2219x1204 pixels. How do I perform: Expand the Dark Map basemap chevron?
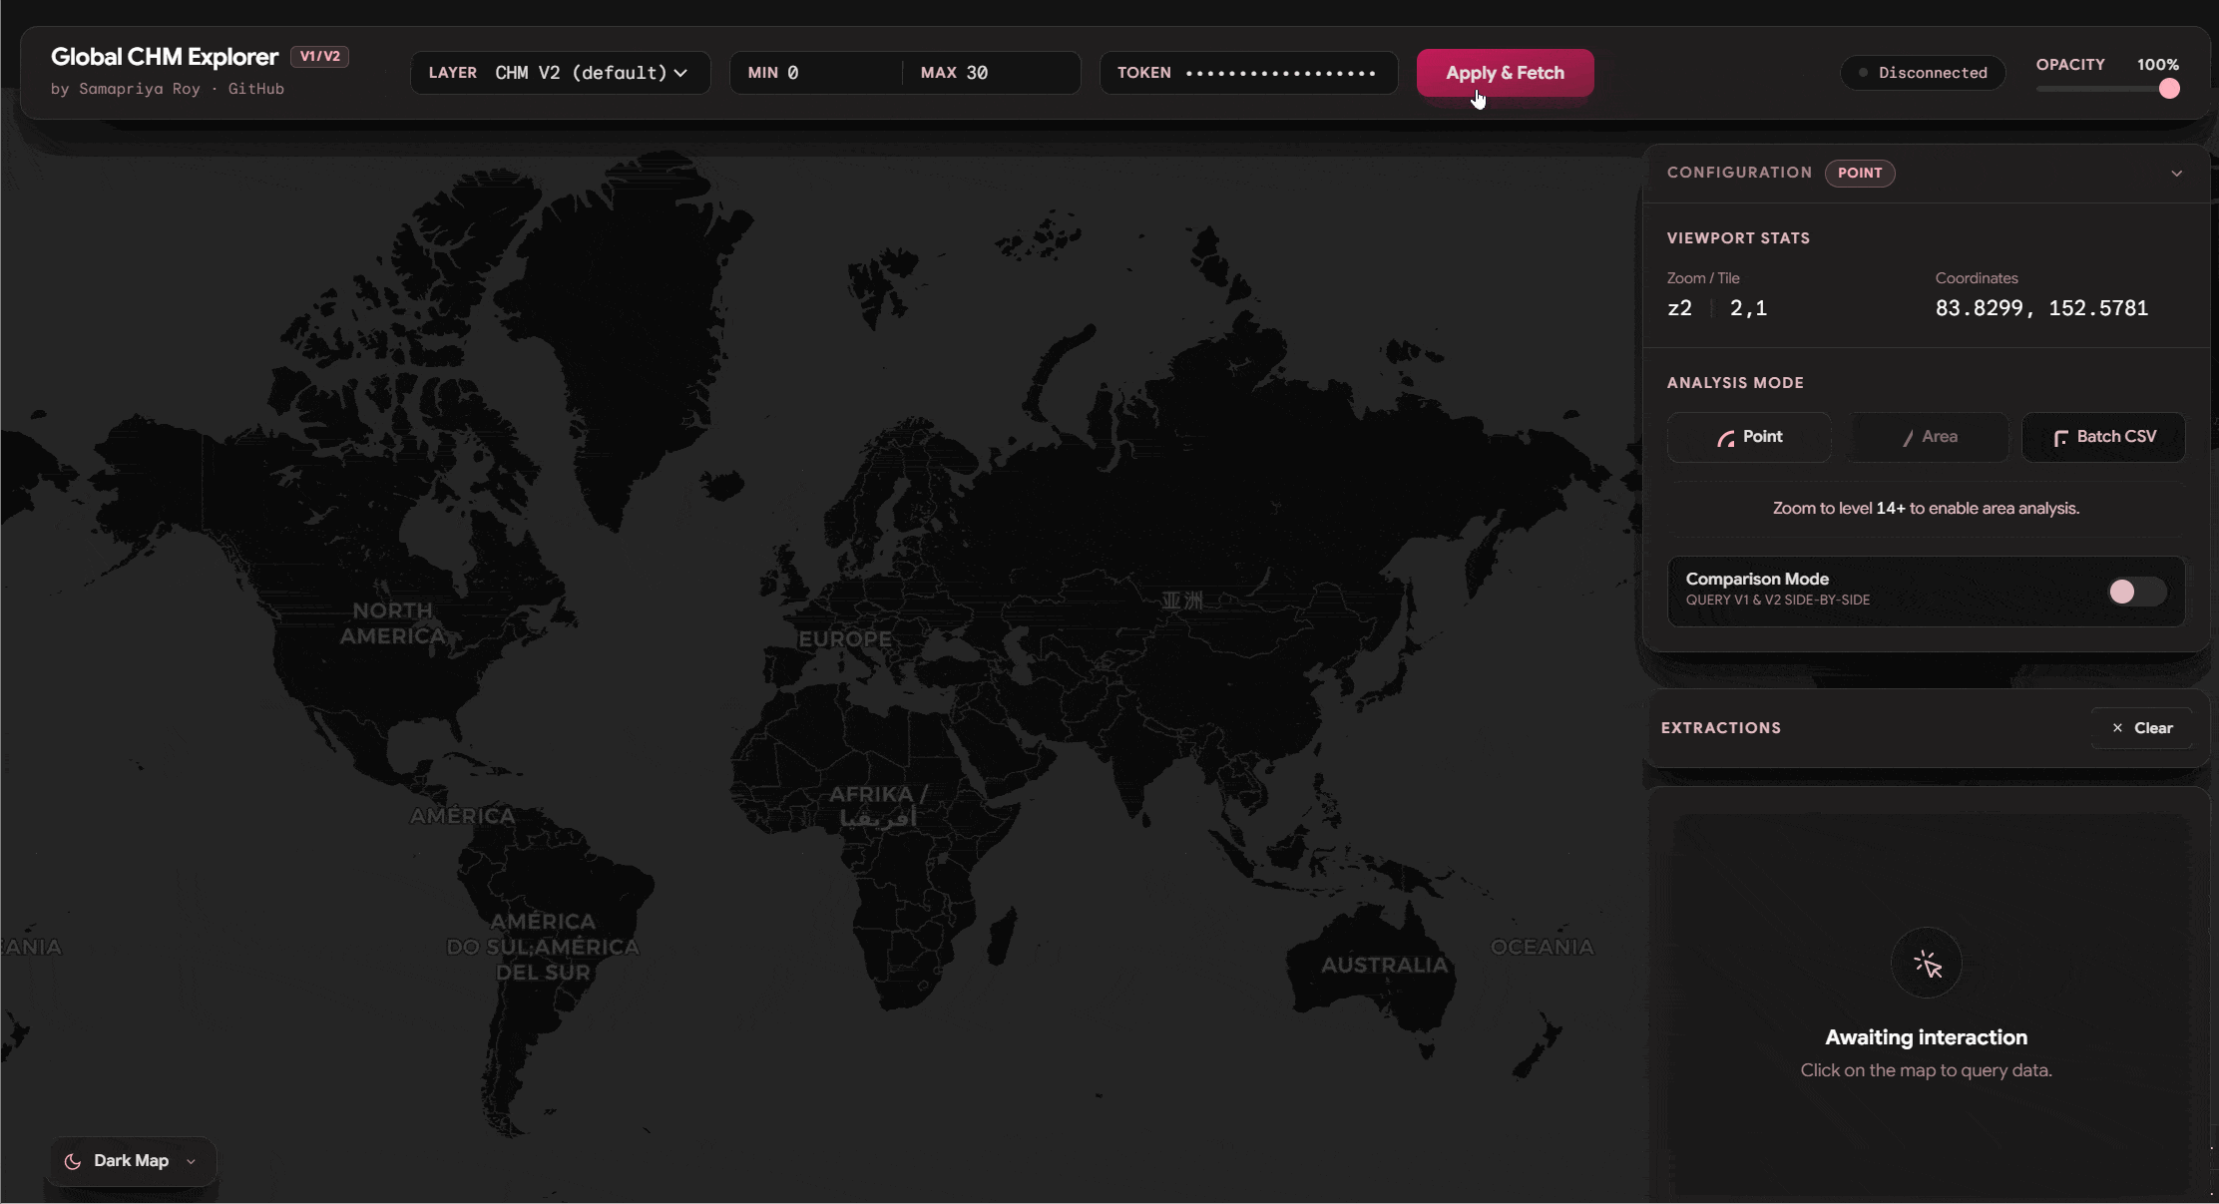(191, 1161)
